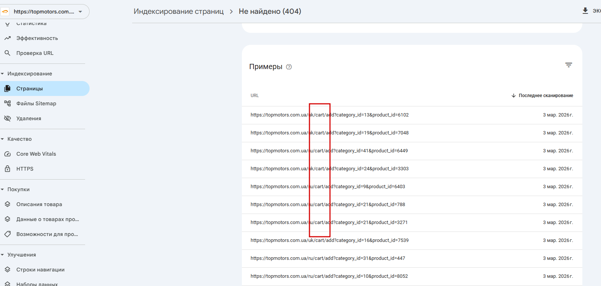Select URL row with product_id=3303
This screenshot has width=601, height=286.
click(x=412, y=169)
